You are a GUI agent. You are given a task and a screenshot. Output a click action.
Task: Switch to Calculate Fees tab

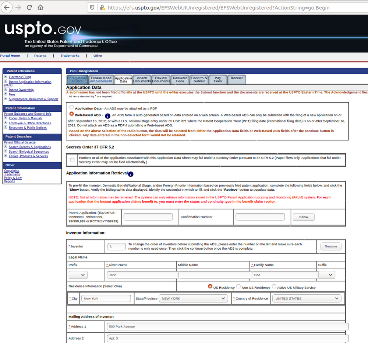[180, 80]
